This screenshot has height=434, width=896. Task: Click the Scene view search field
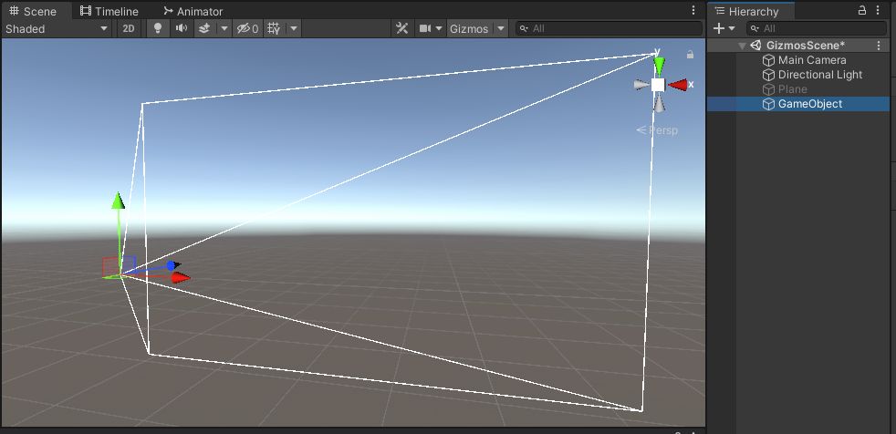pyautogui.click(x=609, y=28)
